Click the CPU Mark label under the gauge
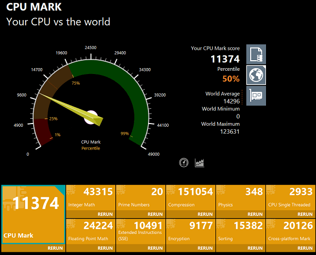The height and width of the screenshot is (255, 316). [x=91, y=142]
